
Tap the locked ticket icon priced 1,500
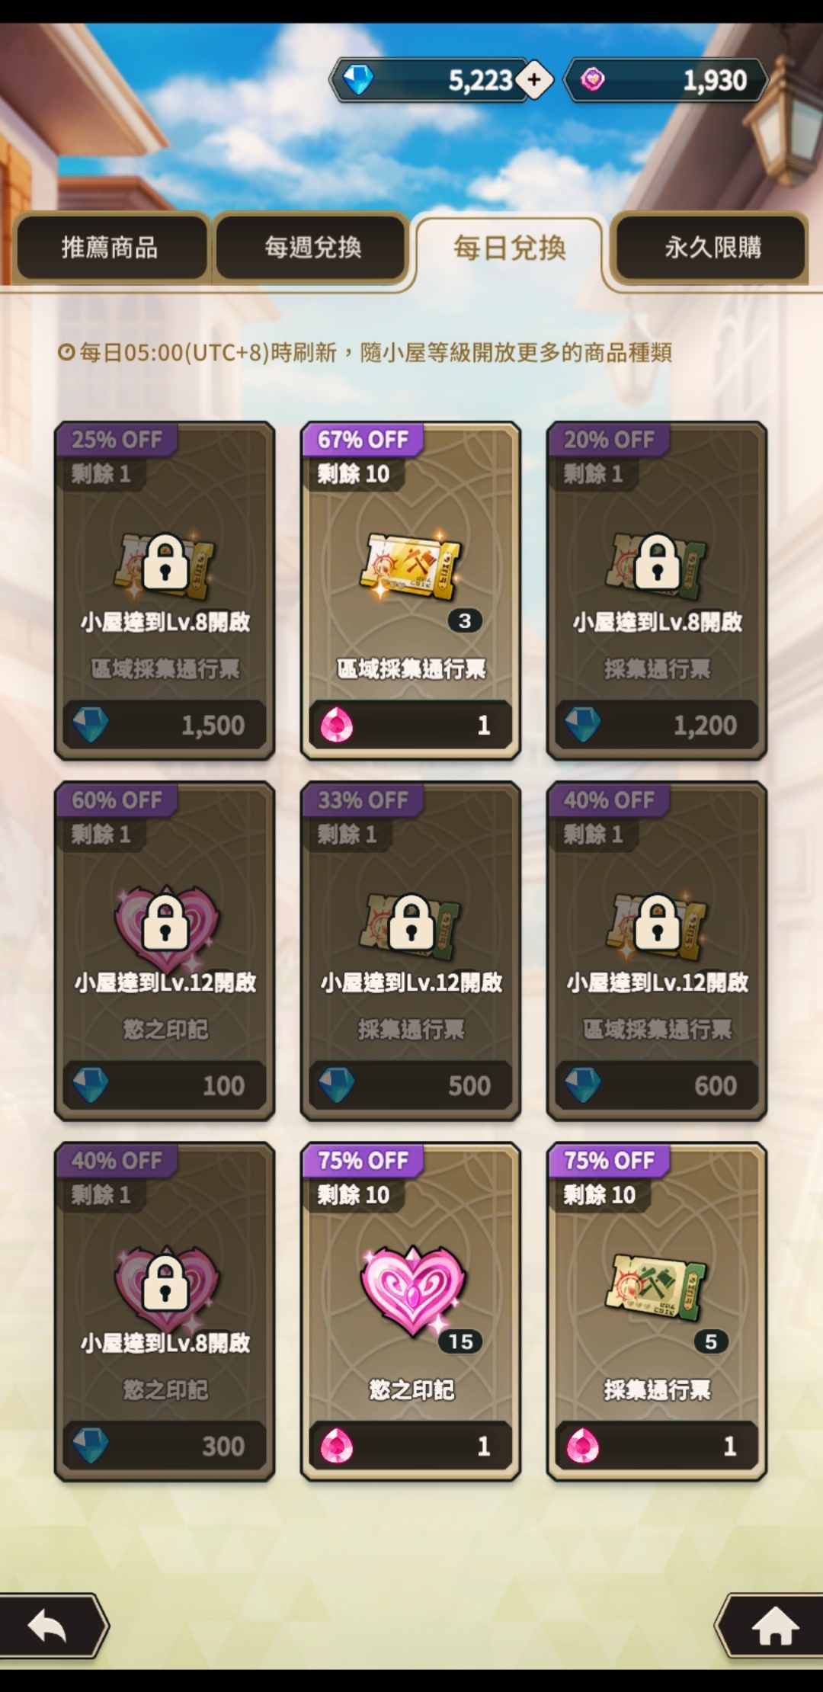click(x=165, y=566)
